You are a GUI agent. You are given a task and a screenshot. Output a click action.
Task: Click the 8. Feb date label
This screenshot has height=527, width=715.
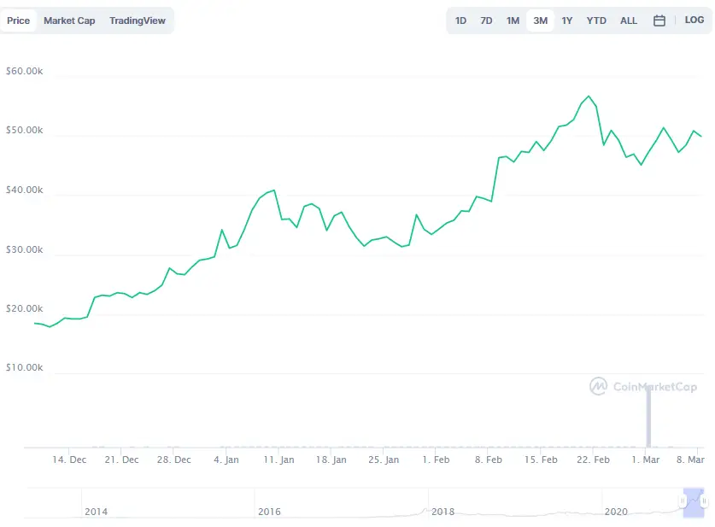pyautogui.click(x=489, y=460)
